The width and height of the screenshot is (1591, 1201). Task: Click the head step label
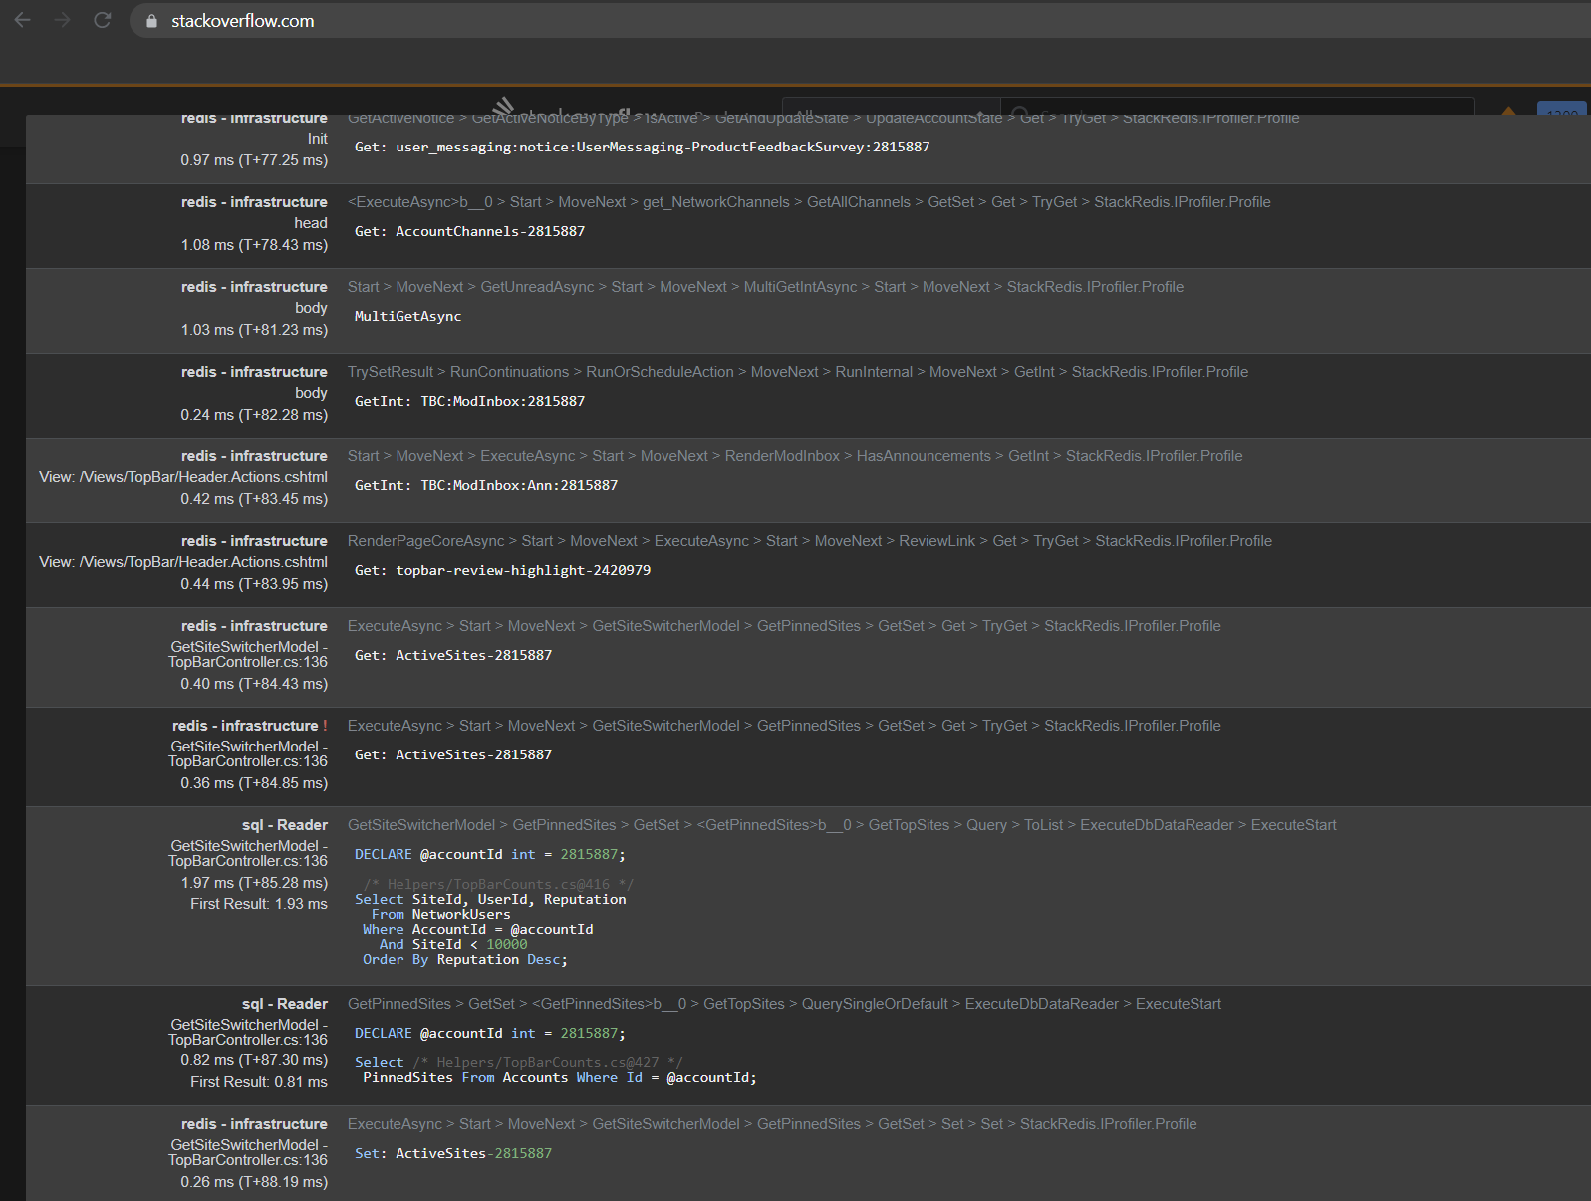click(311, 223)
